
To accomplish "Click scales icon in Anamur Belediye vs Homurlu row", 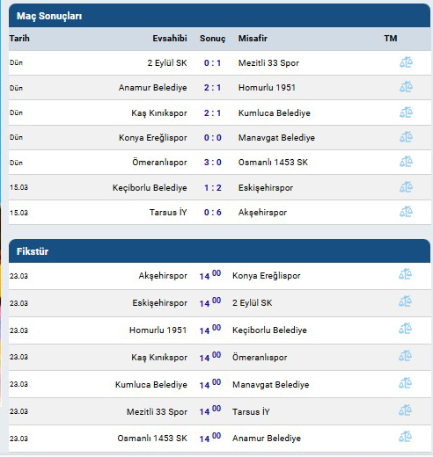I will click(406, 87).
